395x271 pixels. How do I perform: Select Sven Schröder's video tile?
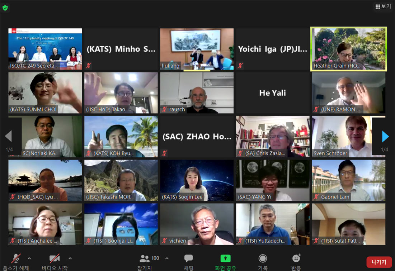tap(348, 136)
